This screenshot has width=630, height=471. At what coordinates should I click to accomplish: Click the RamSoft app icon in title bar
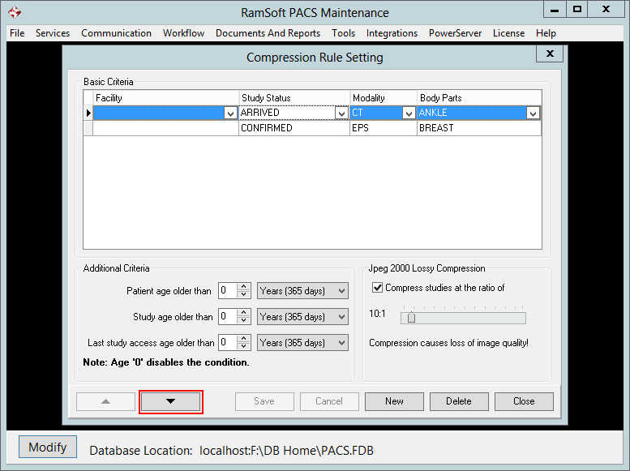tap(15, 13)
